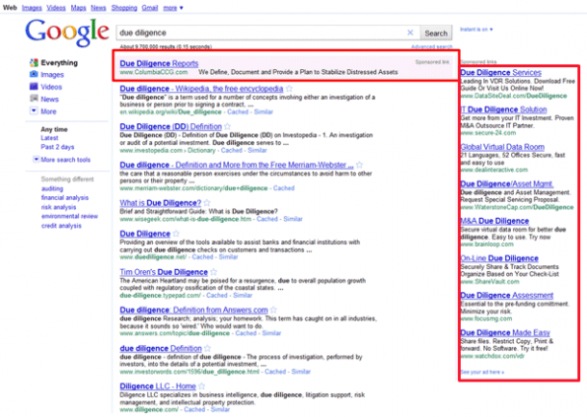Image resolution: width=587 pixels, height=417 pixels.
Task: Open Cached link for Merriam-Webster result
Action: (284, 188)
